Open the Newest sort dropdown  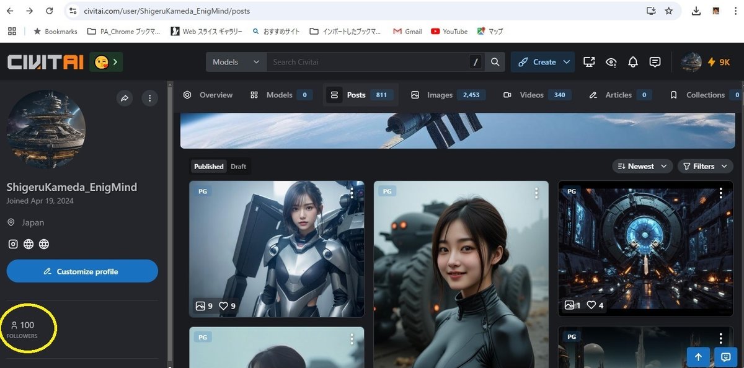642,166
